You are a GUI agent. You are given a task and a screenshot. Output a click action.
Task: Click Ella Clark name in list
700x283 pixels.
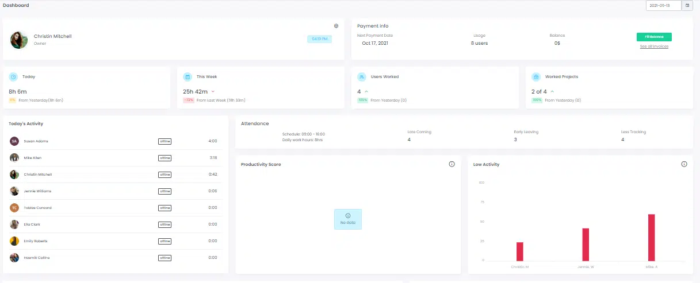(x=32, y=224)
